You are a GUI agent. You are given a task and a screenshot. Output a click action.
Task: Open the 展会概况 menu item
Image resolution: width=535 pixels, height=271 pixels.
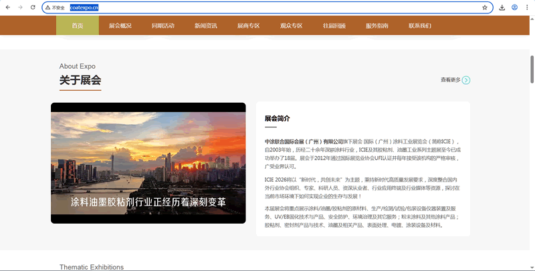120,26
